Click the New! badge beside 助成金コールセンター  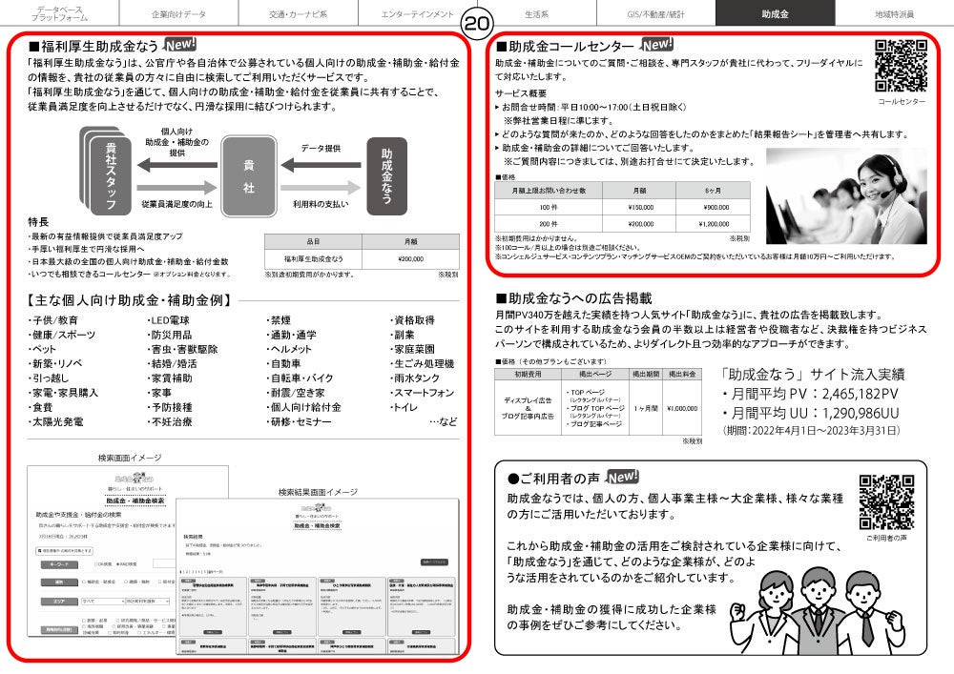657,45
